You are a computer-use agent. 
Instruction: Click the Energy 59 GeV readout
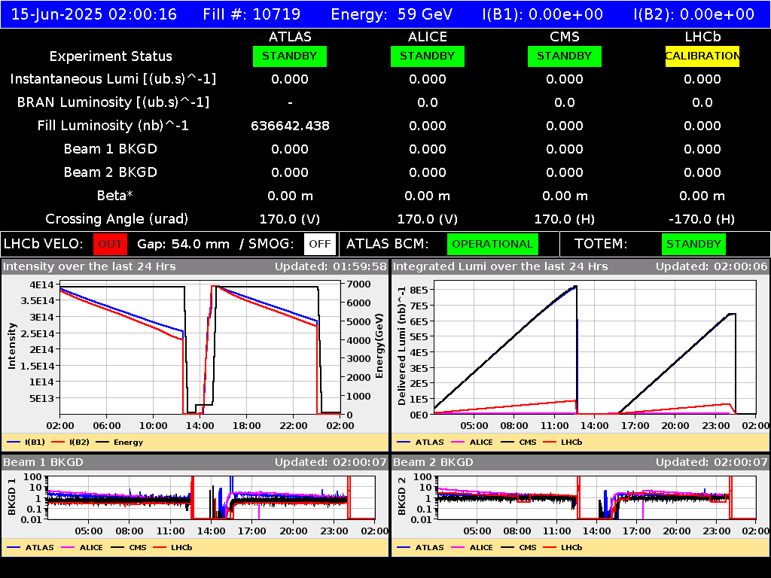tap(392, 14)
